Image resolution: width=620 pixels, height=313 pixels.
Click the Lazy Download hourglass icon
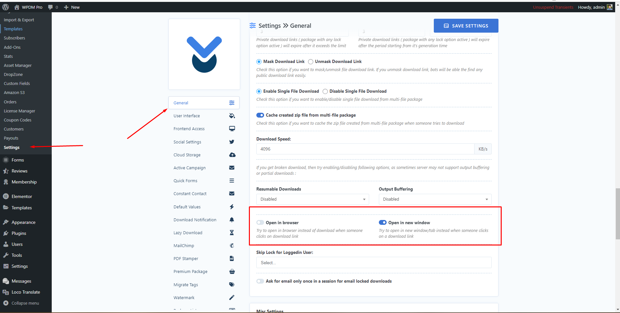tap(232, 233)
